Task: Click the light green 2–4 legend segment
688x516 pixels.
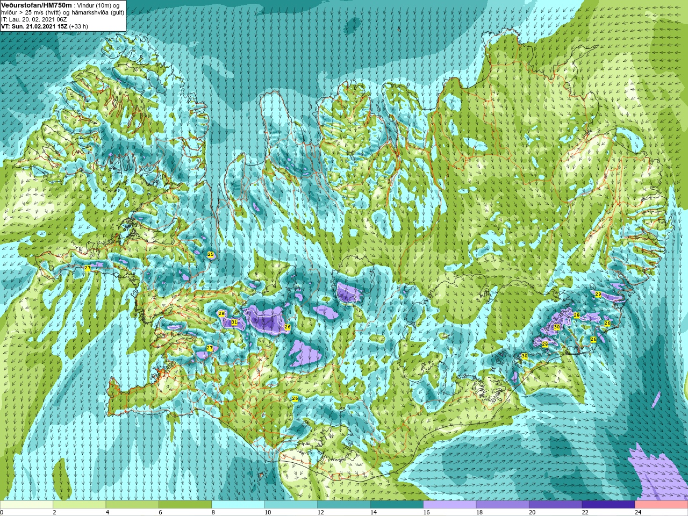Action: pyautogui.click(x=80, y=505)
